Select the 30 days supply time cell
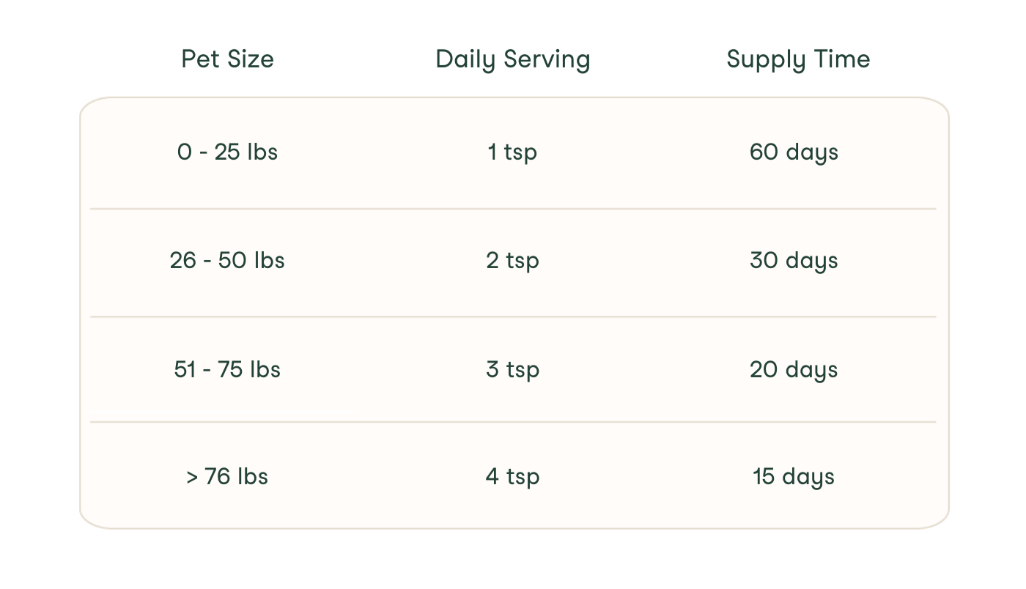 pos(794,261)
